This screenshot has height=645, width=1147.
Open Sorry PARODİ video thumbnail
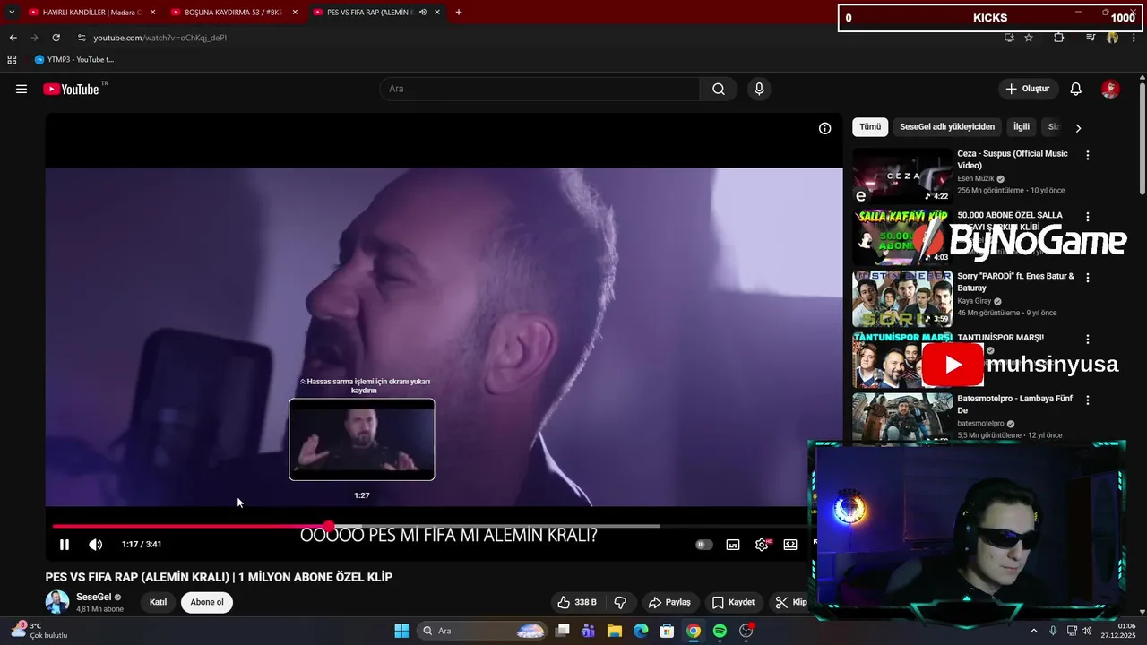[902, 298]
